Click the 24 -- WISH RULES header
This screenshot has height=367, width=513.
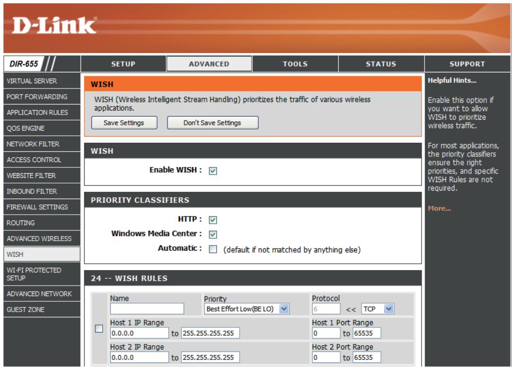tap(253, 278)
